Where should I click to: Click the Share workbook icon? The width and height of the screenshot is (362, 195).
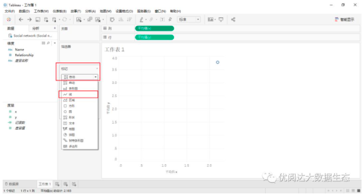pos(233,20)
